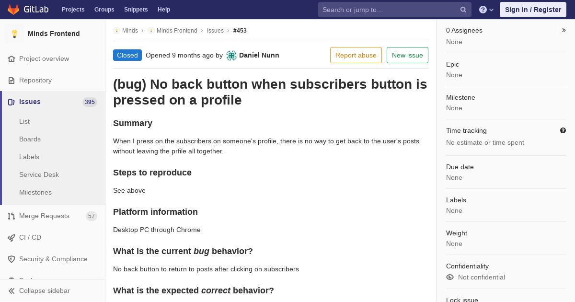The width and height of the screenshot is (575, 302).
Task: Click the GitLab fox logo
Action: tap(13, 10)
